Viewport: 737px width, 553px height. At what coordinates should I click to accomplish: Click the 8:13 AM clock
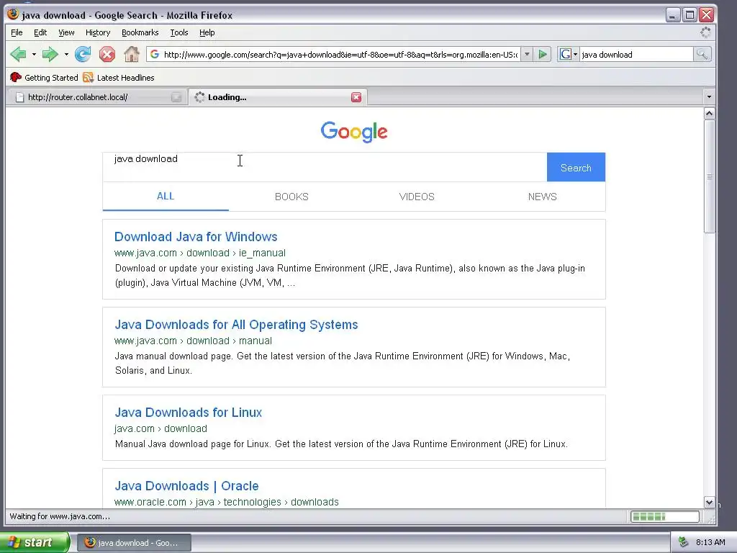pos(710,542)
